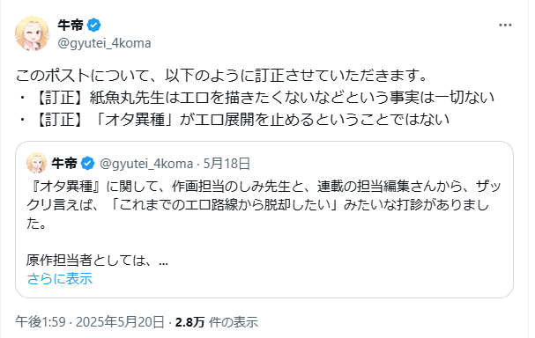Click the 牛帝 name in the quoted post
This screenshot has height=338, width=535.
click(64, 164)
